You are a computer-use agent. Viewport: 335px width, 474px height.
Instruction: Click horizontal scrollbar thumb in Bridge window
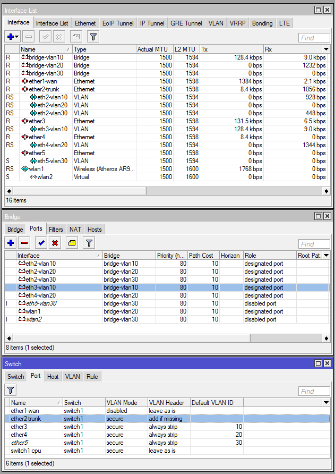132,338
